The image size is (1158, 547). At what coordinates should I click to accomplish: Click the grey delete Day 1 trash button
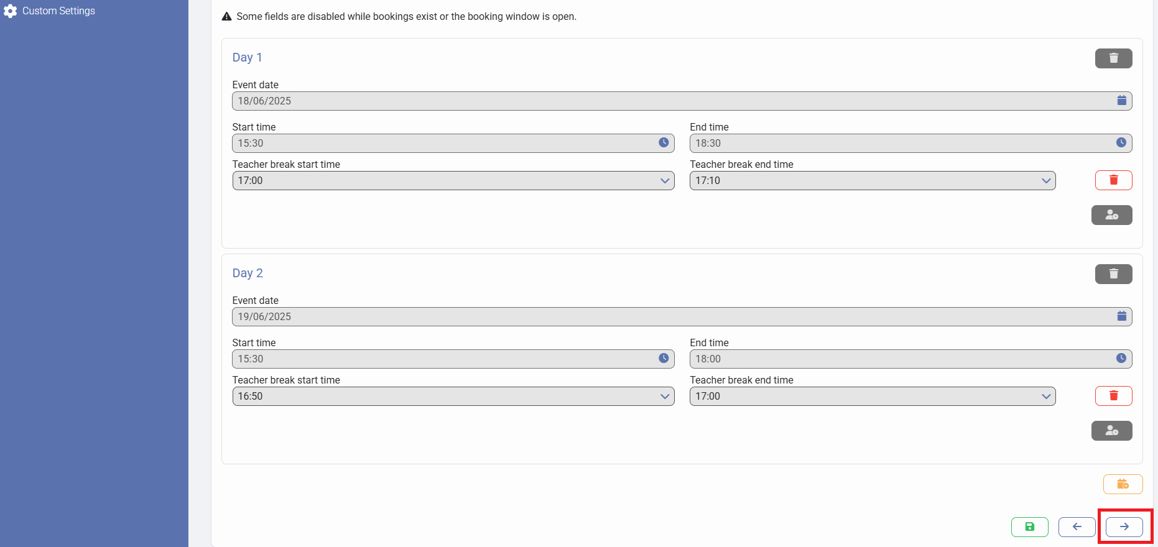[x=1113, y=58]
